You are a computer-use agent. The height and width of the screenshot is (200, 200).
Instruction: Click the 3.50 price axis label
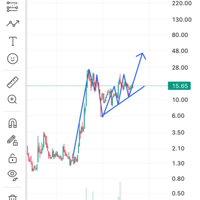(178, 133)
